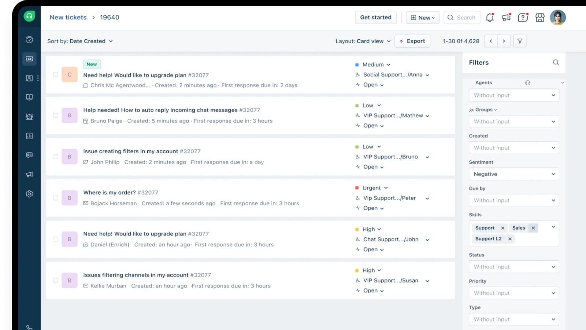The width and height of the screenshot is (586, 330).
Task: Open the New ticket creation menu
Action: pos(422,17)
